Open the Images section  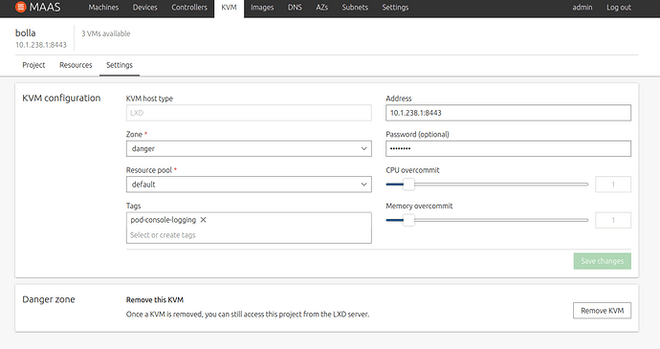point(262,8)
